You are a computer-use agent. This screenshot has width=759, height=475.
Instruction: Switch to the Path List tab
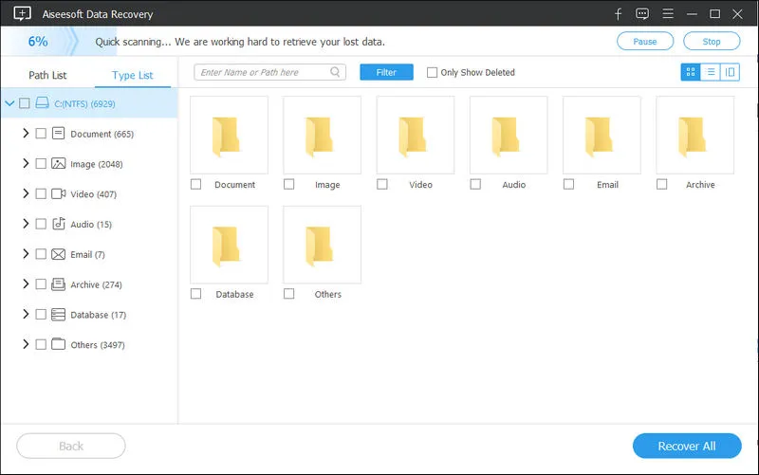(47, 75)
